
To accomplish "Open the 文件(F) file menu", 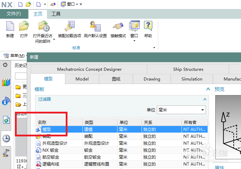I will point(14,14).
